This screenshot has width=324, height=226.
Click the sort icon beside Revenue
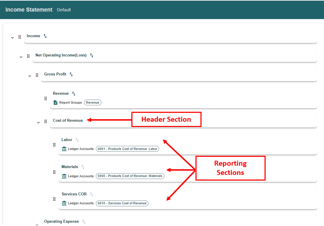tap(74, 94)
